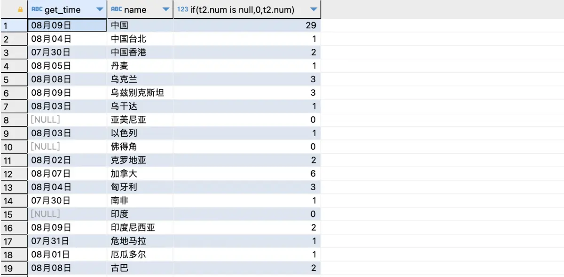
Task: Select the name cell 中国台北
Action: [x=140, y=39]
